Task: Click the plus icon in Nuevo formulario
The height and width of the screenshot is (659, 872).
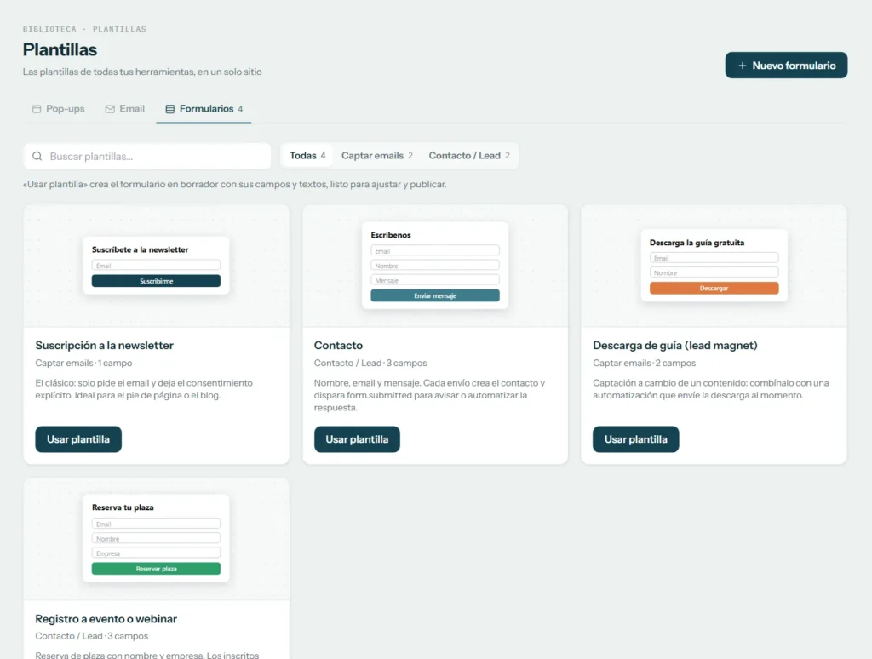Action: pos(742,66)
